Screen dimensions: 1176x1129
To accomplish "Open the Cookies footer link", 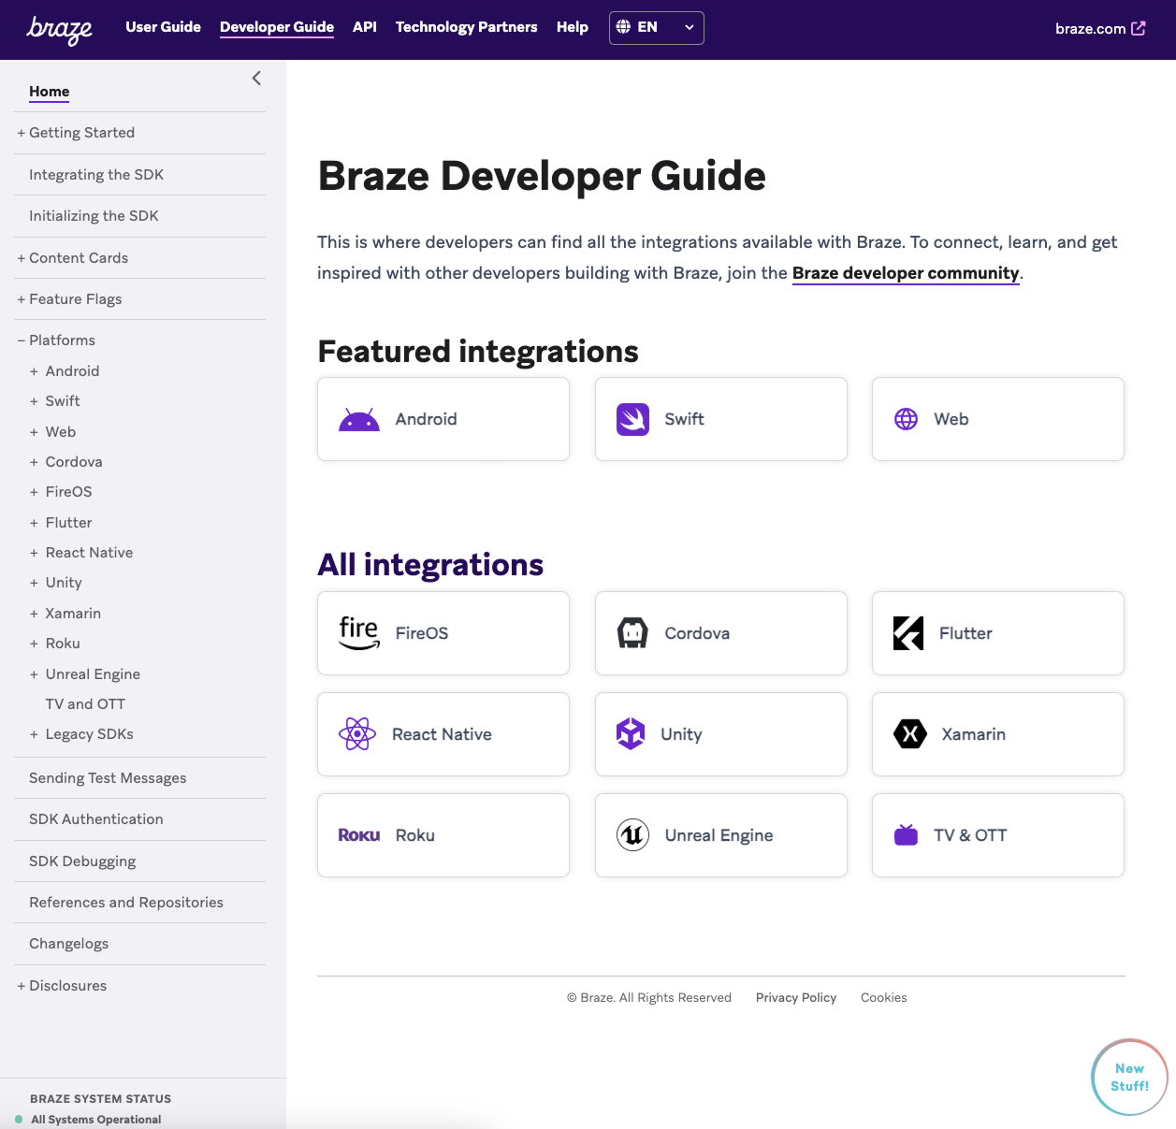I will tap(884, 998).
